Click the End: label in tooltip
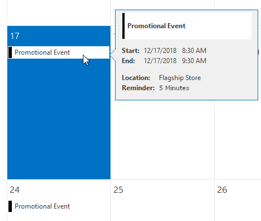This screenshot has width=261, height=221. (129, 61)
